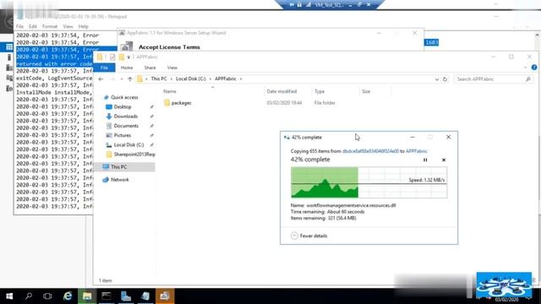Open Notepad Format menu
The height and width of the screenshot is (304, 541).
pyautogui.click(x=50, y=26)
